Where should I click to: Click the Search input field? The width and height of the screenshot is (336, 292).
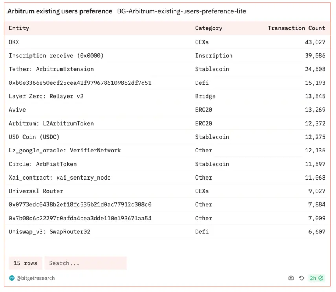(x=85, y=263)
